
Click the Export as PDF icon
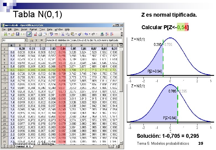pyautogui.click(x=35, y=34)
